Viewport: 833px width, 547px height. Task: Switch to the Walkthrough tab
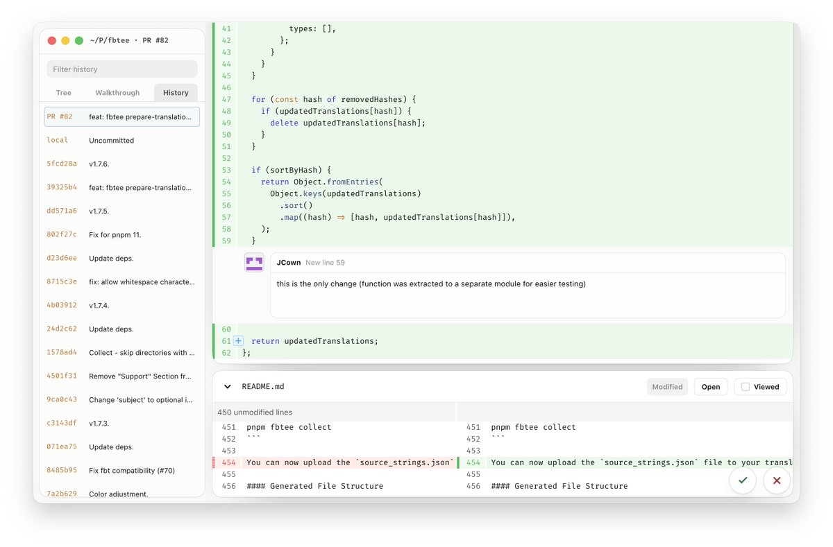click(117, 92)
